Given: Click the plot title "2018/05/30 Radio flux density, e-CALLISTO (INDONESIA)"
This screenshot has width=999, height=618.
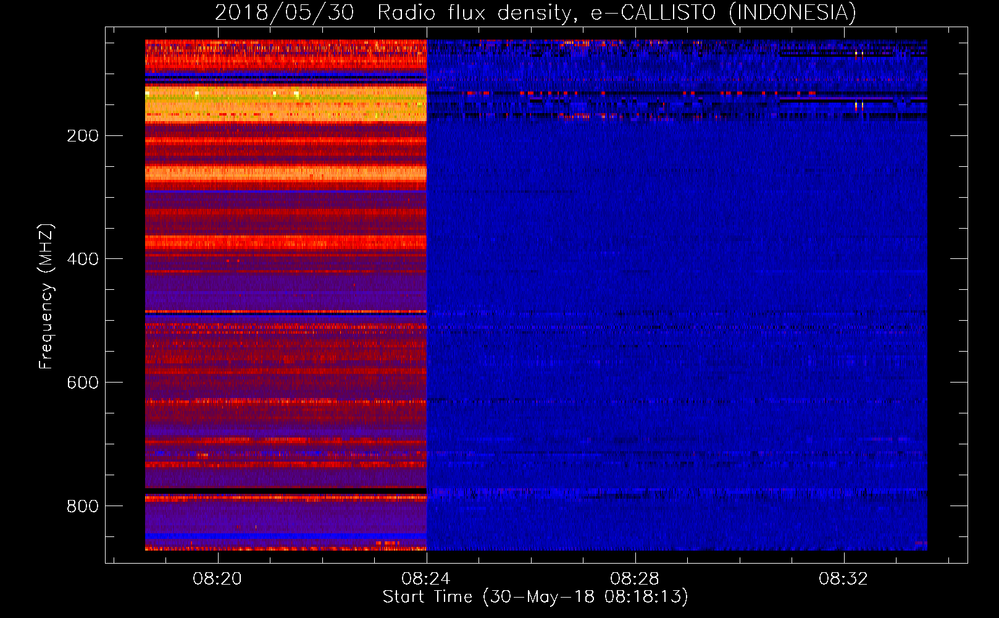Looking at the screenshot, I should click(535, 12).
